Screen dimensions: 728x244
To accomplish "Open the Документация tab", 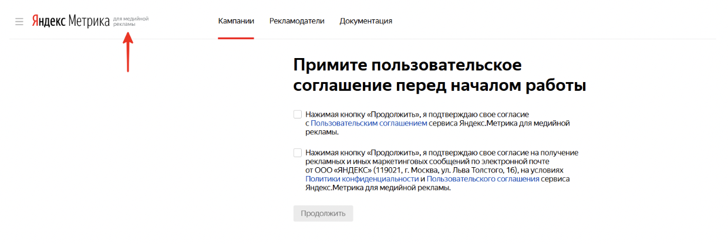I will [x=366, y=21].
